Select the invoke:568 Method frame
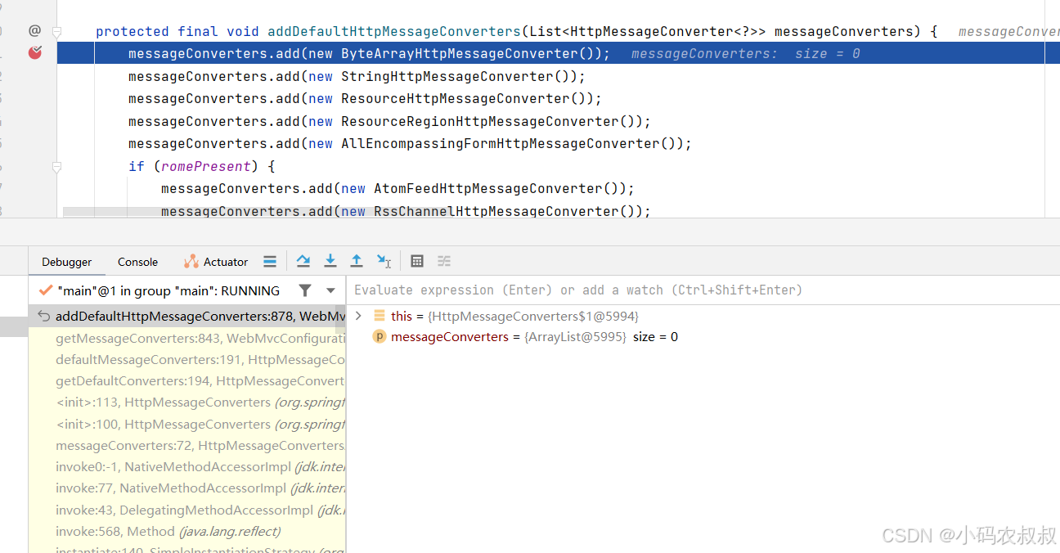 [x=187, y=531]
